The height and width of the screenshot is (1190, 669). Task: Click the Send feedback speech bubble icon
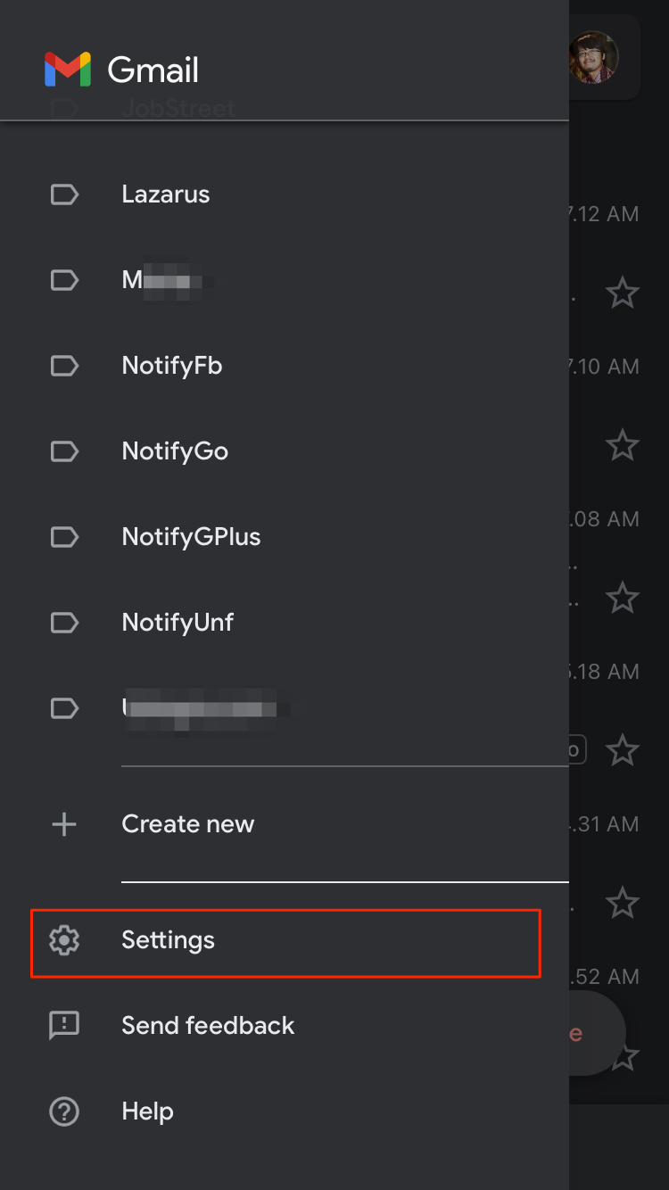coord(64,1026)
